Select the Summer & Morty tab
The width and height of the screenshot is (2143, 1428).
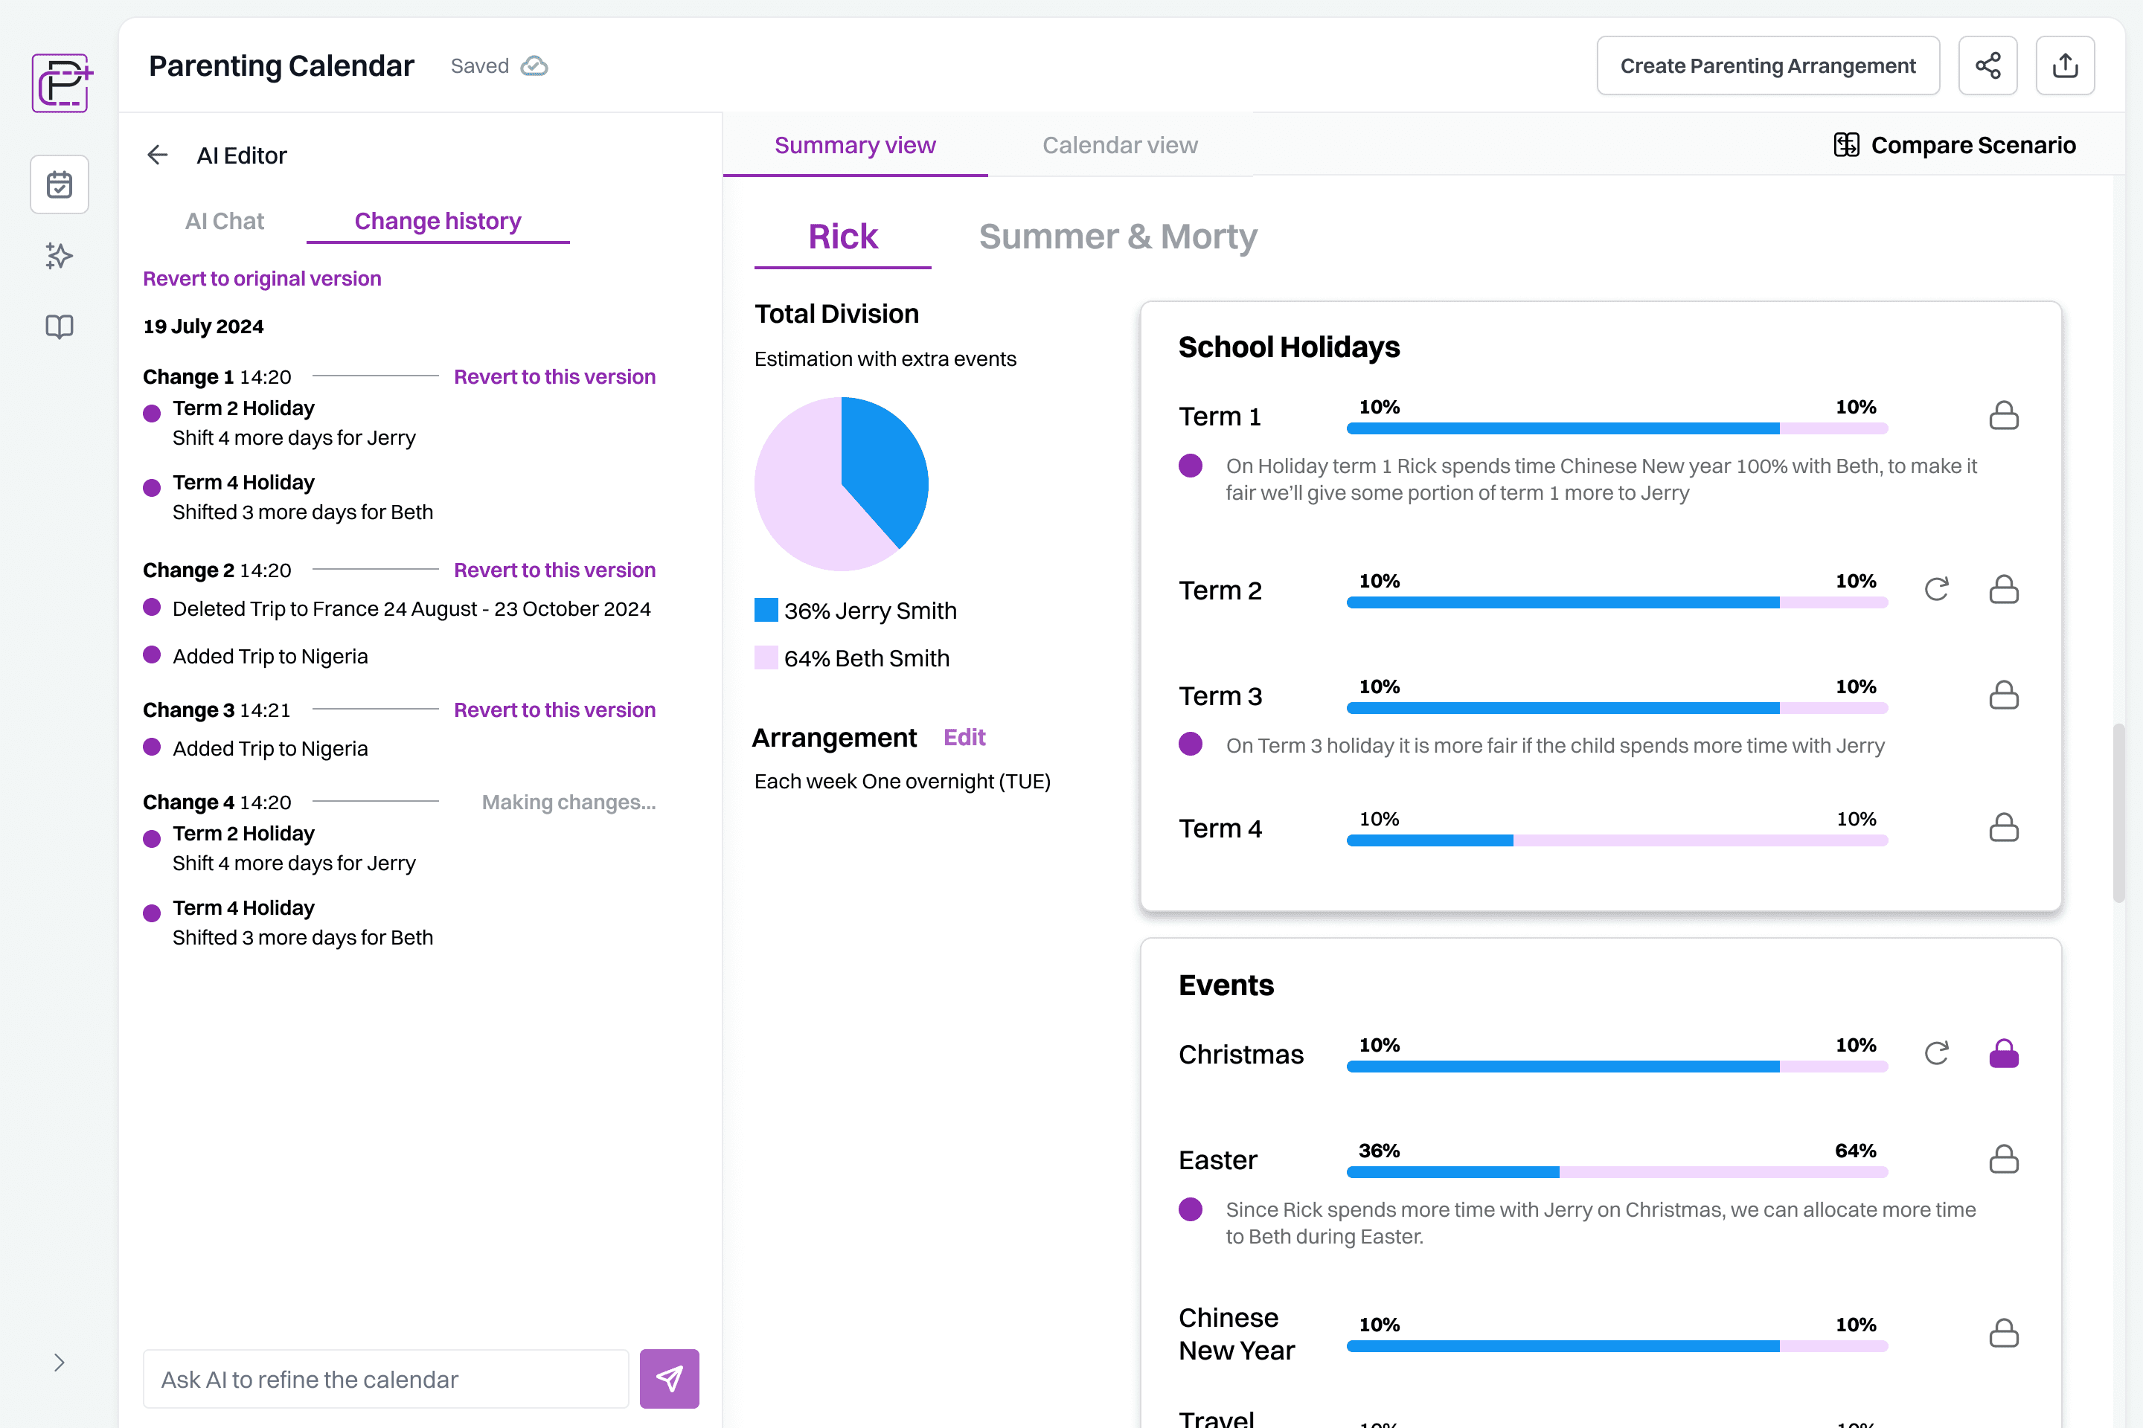point(1118,237)
